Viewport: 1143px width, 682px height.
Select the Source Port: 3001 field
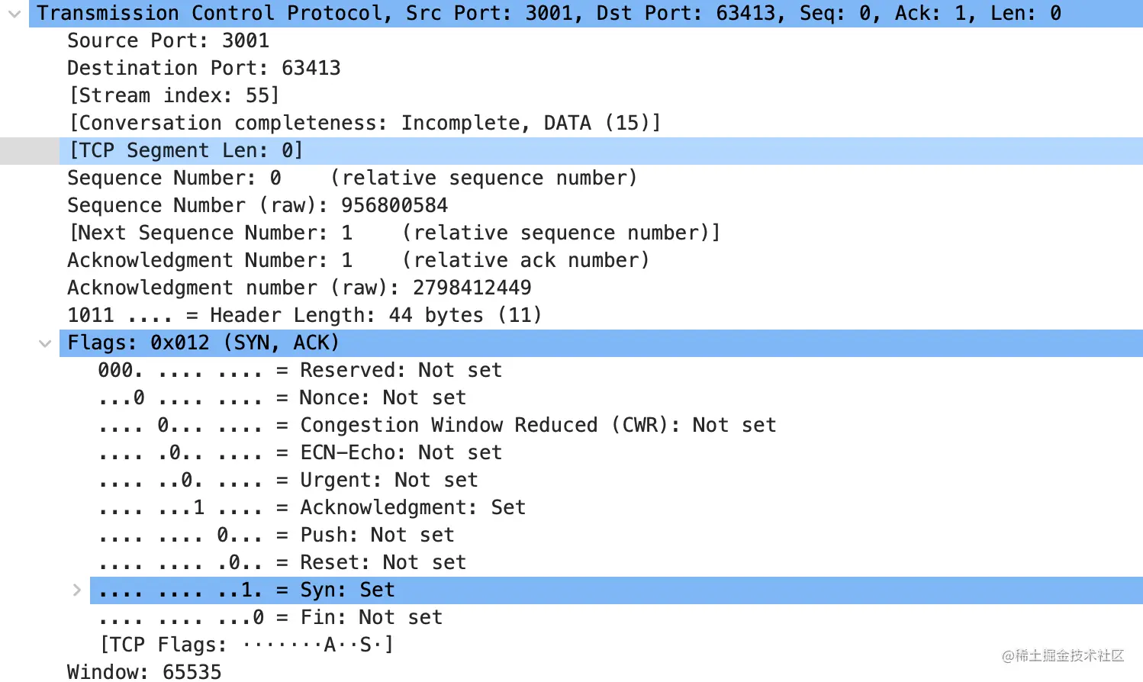tap(168, 41)
